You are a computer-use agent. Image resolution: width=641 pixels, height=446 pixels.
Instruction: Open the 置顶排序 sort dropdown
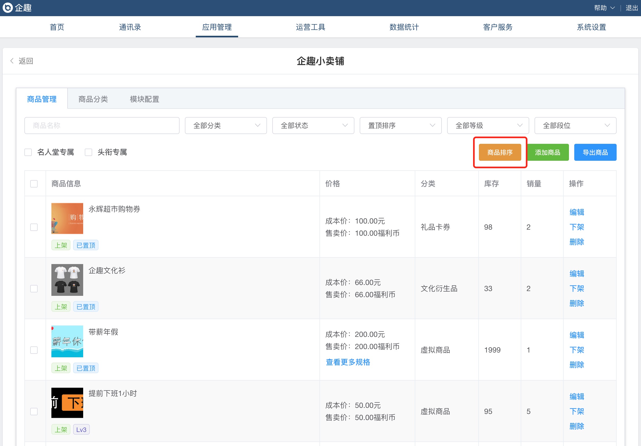point(400,125)
